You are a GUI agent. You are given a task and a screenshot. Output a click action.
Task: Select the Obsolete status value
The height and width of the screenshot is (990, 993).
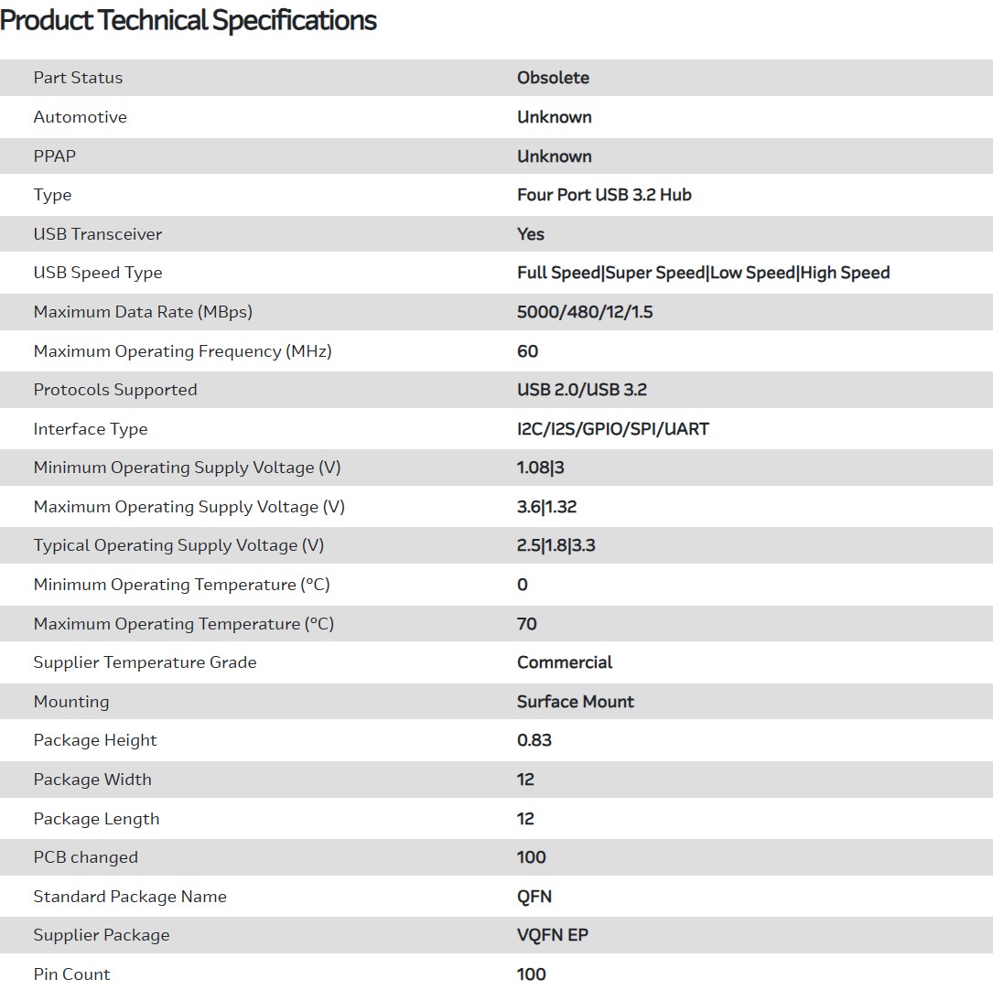(553, 78)
